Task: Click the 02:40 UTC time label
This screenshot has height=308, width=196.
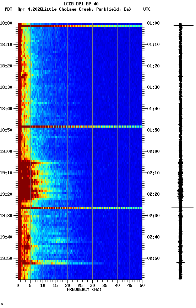Action: 153,237
